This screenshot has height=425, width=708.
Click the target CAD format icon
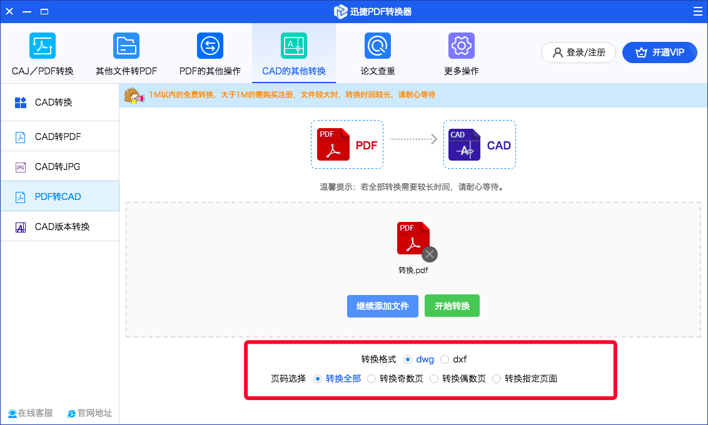(464, 144)
